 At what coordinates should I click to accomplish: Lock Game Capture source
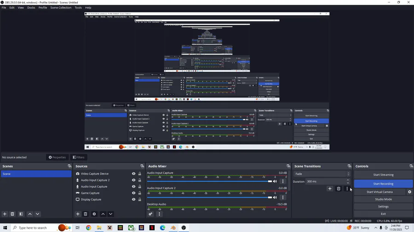coord(140,193)
